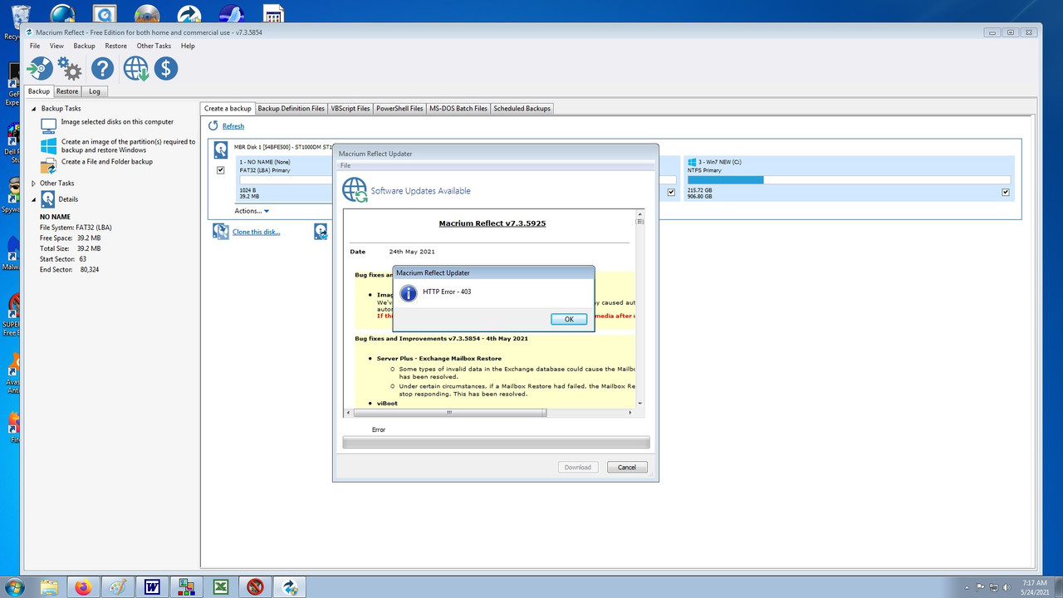Switch to the Restore tab
This screenshot has width=1063, height=598.
(66, 91)
